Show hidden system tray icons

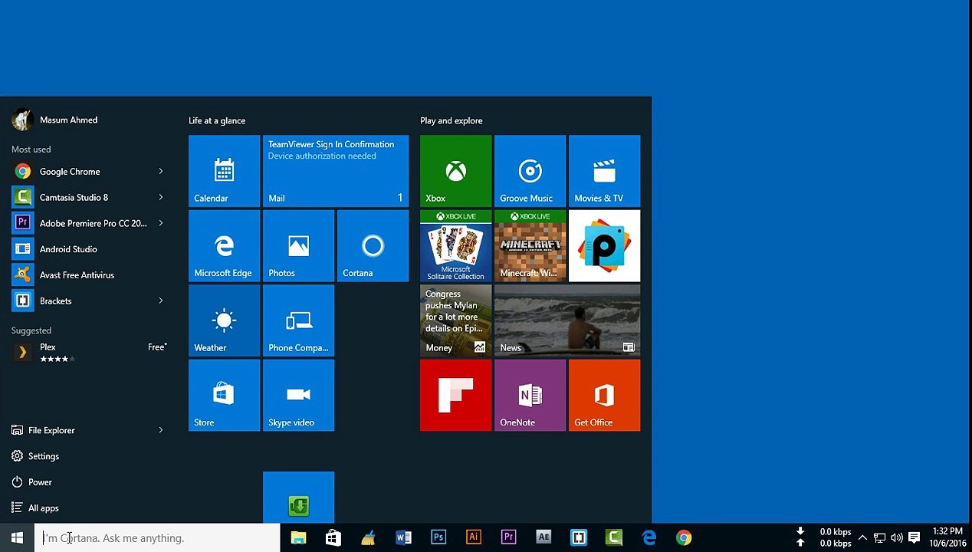[862, 538]
